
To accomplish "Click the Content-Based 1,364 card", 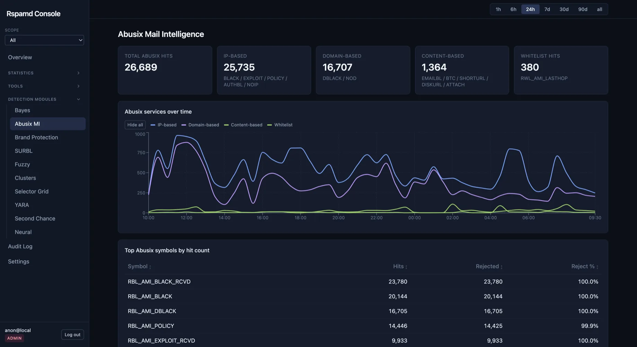I will (x=462, y=70).
